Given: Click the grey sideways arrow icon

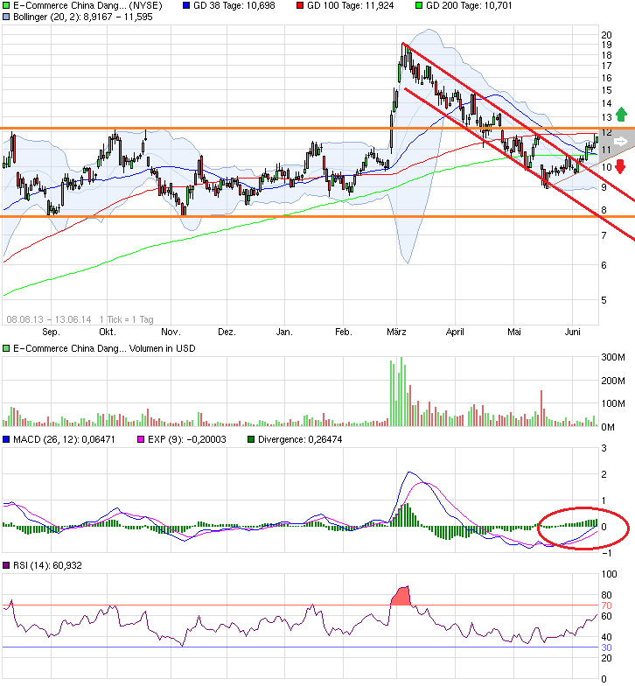Looking at the screenshot, I should 620,141.
